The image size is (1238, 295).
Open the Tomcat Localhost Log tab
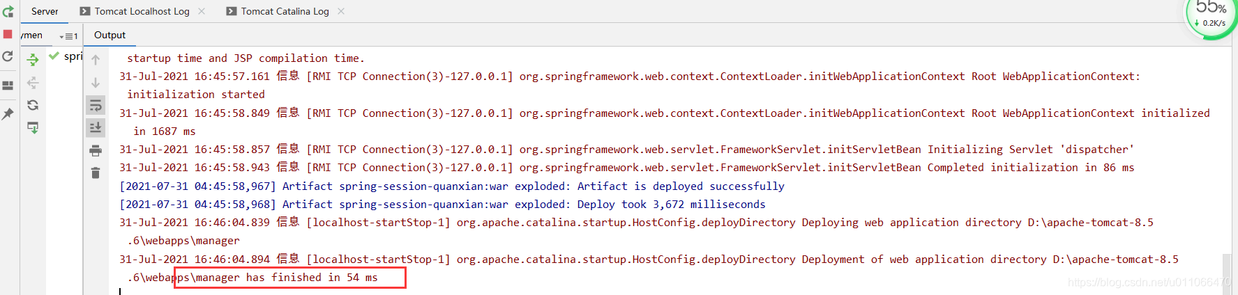click(x=142, y=11)
